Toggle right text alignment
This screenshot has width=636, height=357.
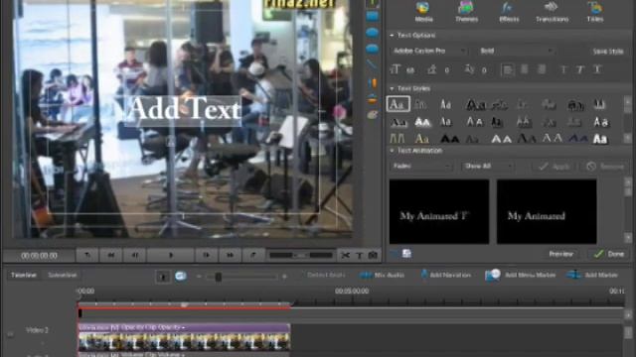(x=542, y=69)
